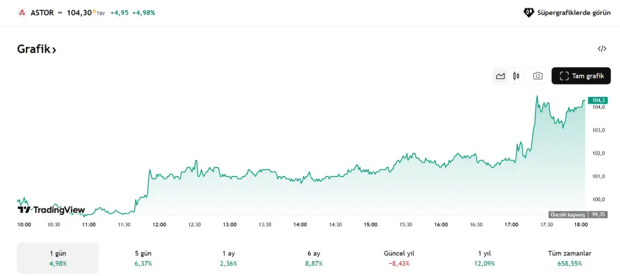Select the Güncel yıl time range
Image resolution: width=620 pixels, height=276 pixels.
pos(399,258)
